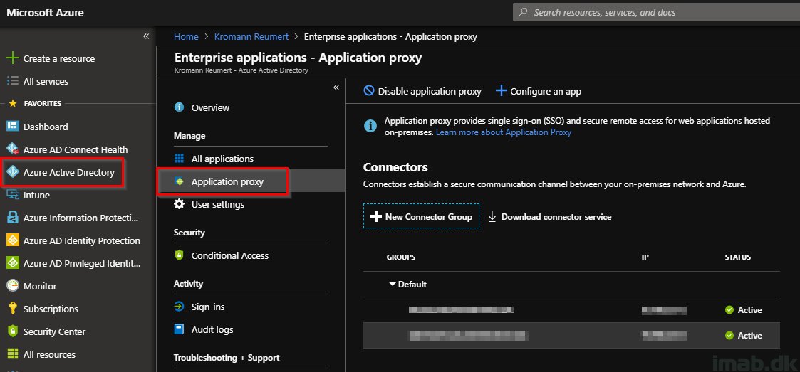Open Security Center from favorites
The image size is (800, 372).
coord(55,331)
